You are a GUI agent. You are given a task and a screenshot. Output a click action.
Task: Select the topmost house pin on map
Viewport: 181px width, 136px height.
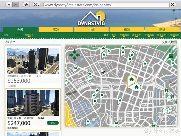click(x=123, y=48)
